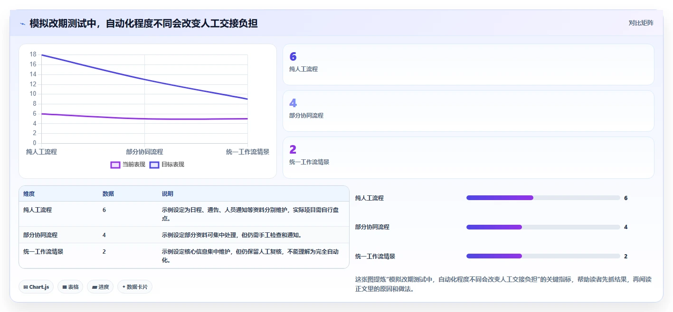Viewport: 673px width, 312px height.
Task: Toggle the 当前表现 legend swatch
Action: tap(115, 165)
